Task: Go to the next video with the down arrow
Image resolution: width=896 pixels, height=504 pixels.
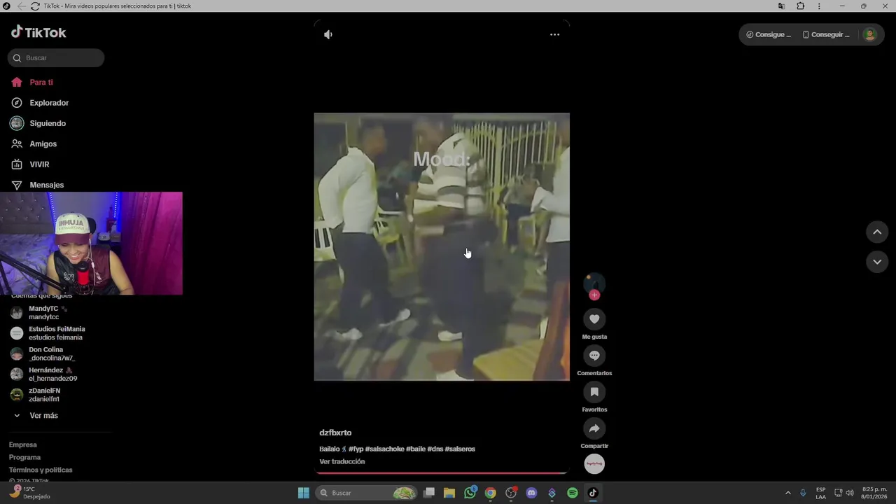Action: tap(877, 262)
